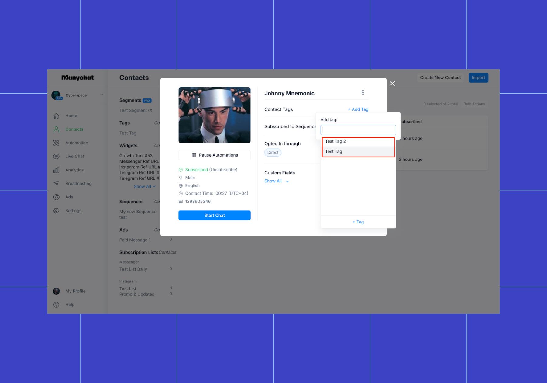The height and width of the screenshot is (383, 547).
Task: Click the Import button
Action: tap(478, 78)
